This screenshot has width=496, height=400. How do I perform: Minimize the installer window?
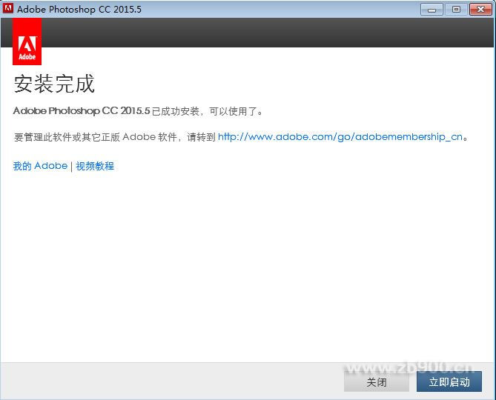pyautogui.click(x=431, y=10)
